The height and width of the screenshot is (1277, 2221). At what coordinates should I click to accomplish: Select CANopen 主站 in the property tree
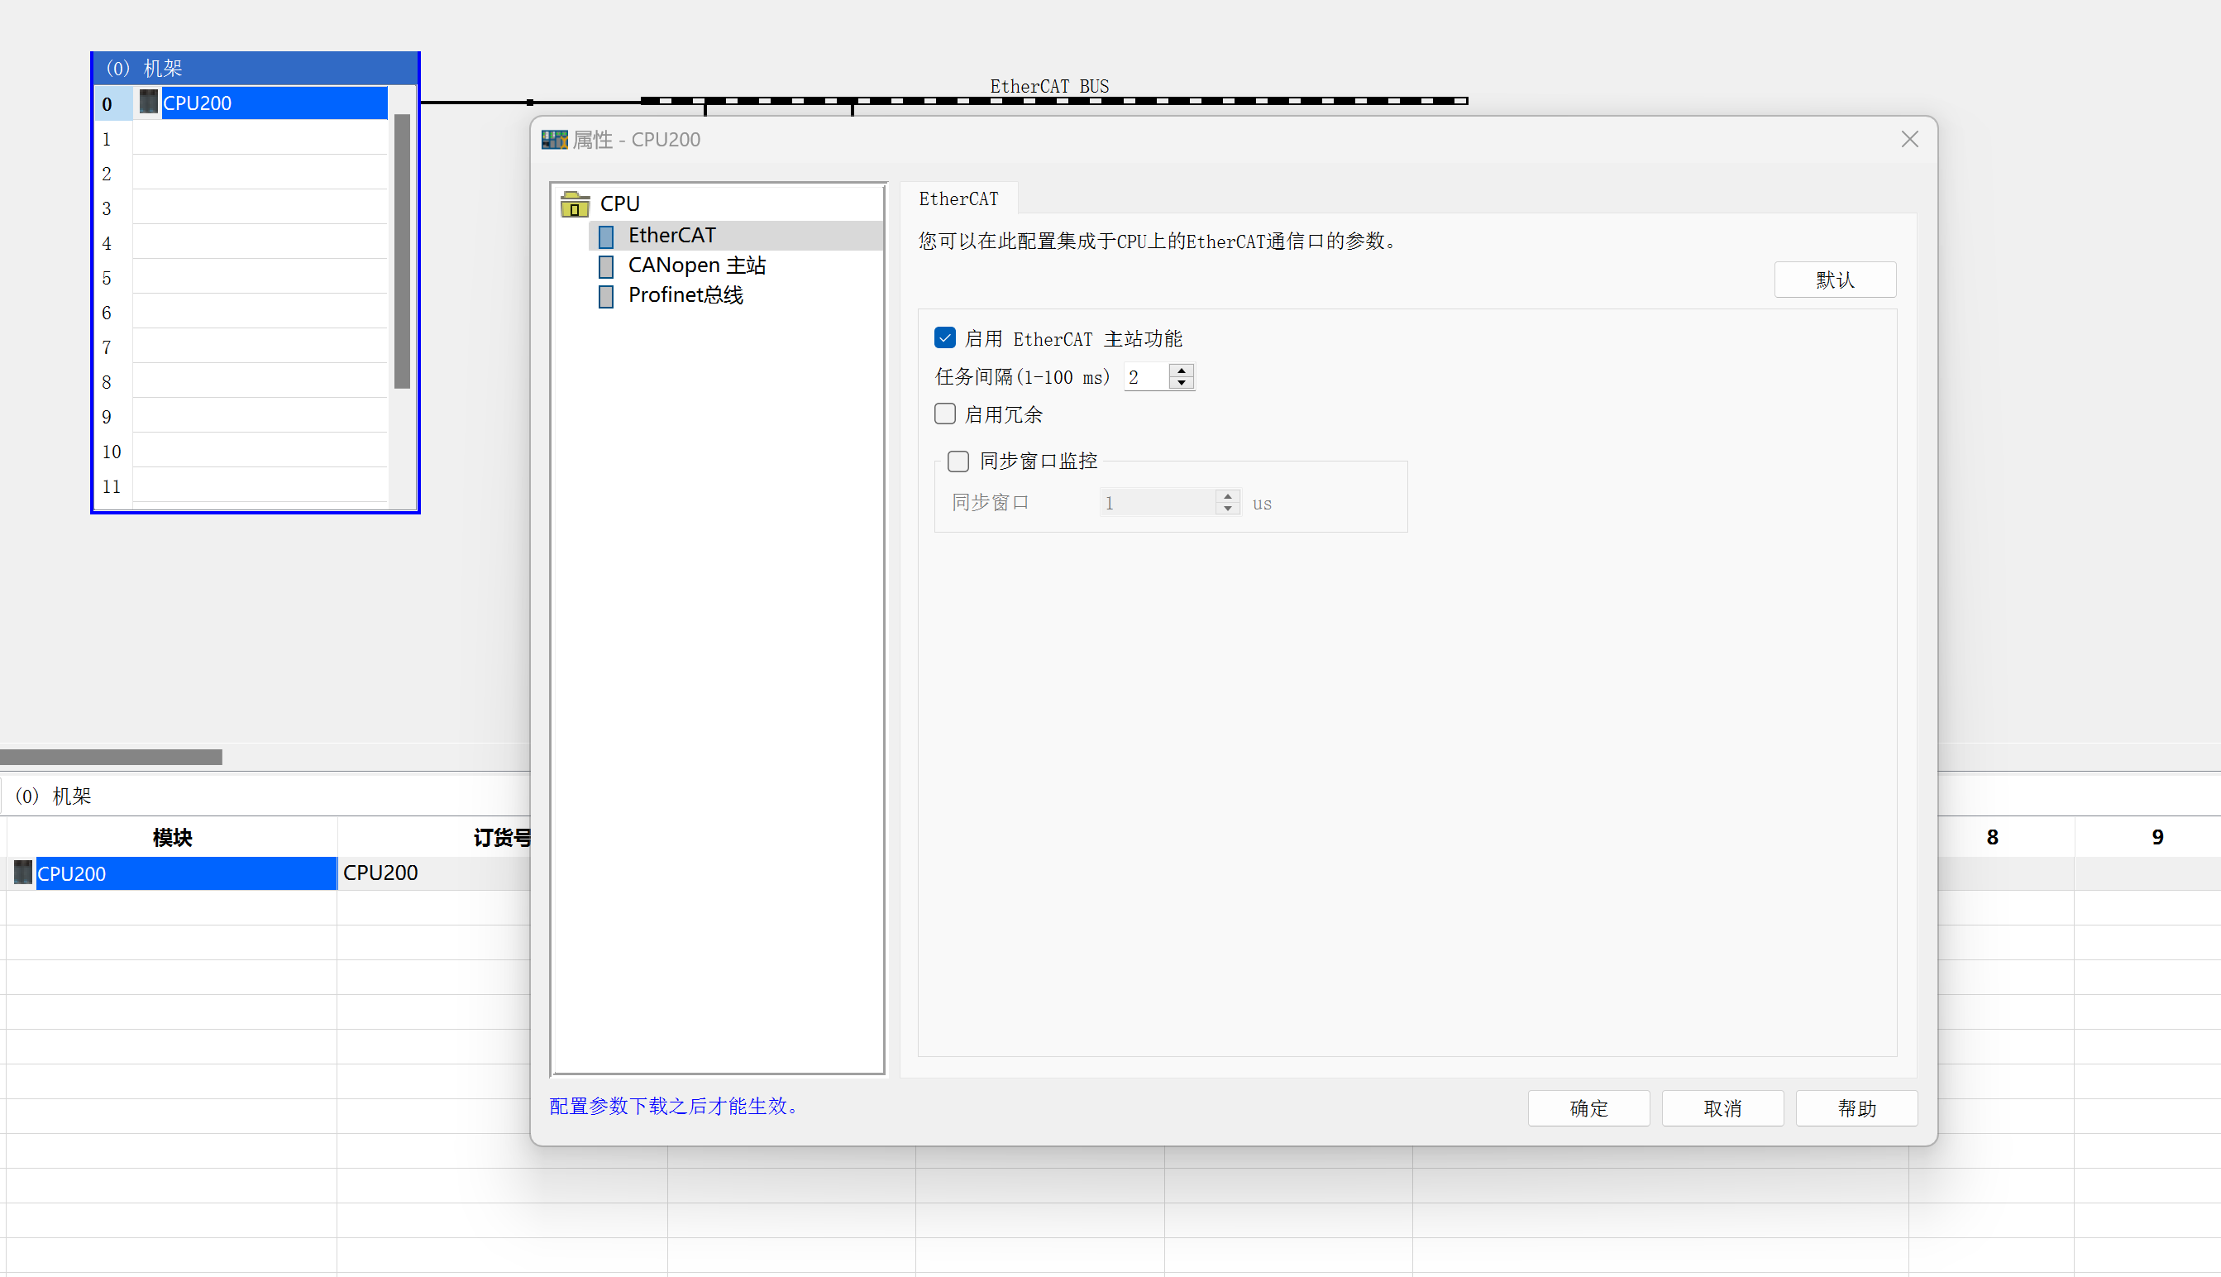click(x=697, y=265)
